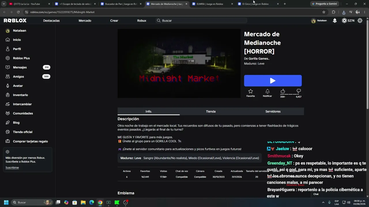The height and width of the screenshot is (207, 369).
Task: Like the game with the thumbs-up
Action: coord(283,91)
